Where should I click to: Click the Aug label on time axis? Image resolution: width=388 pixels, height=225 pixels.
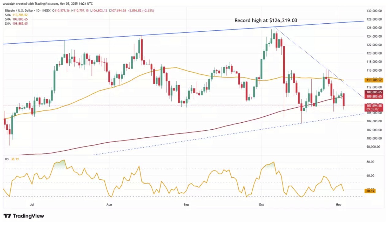pos(109,204)
